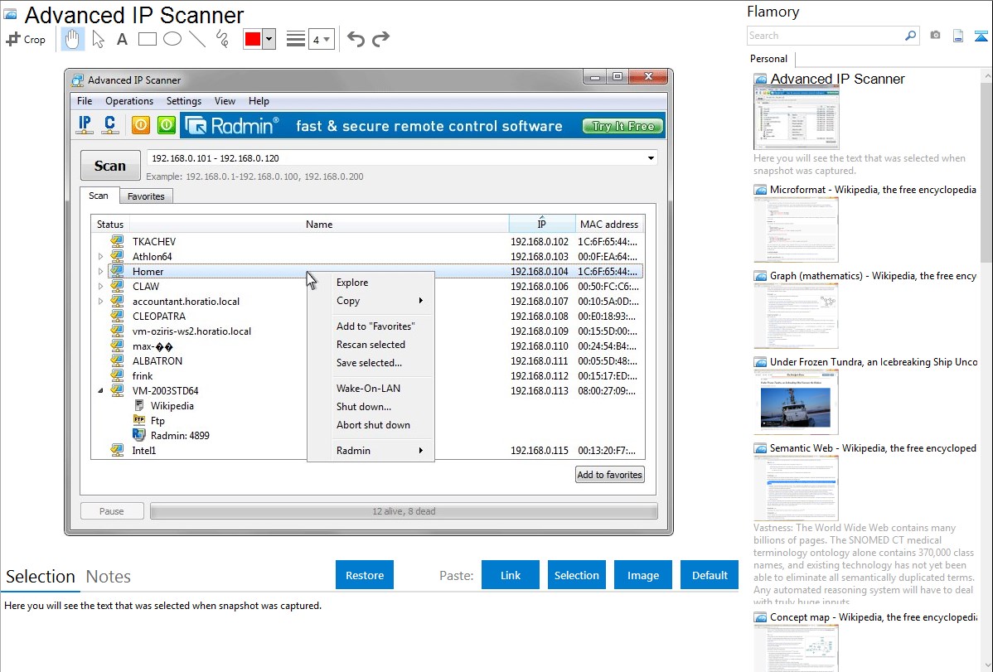Image resolution: width=993 pixels, height=672 pixels.
Task: Focus the Flamory search field
Action: tap(826, 36)
